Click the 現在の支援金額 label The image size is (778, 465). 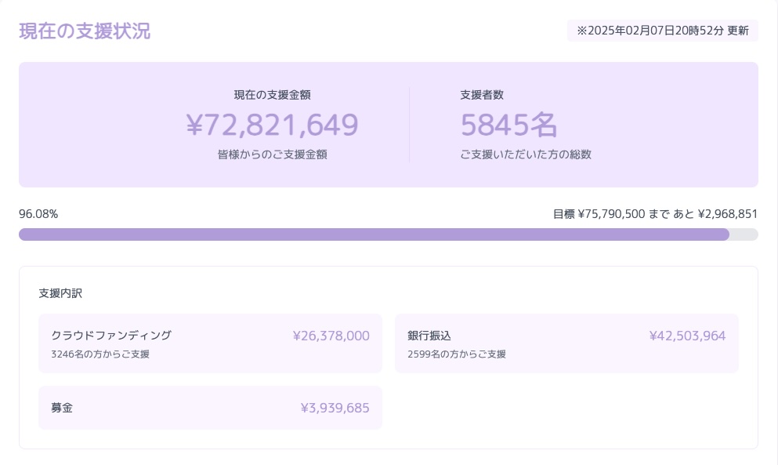(x=273, y=95)
